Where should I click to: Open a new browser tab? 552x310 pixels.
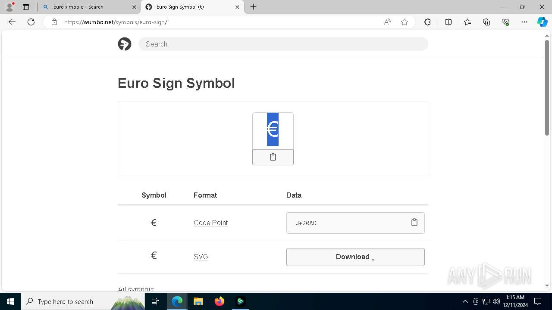(x=254, y=7)
